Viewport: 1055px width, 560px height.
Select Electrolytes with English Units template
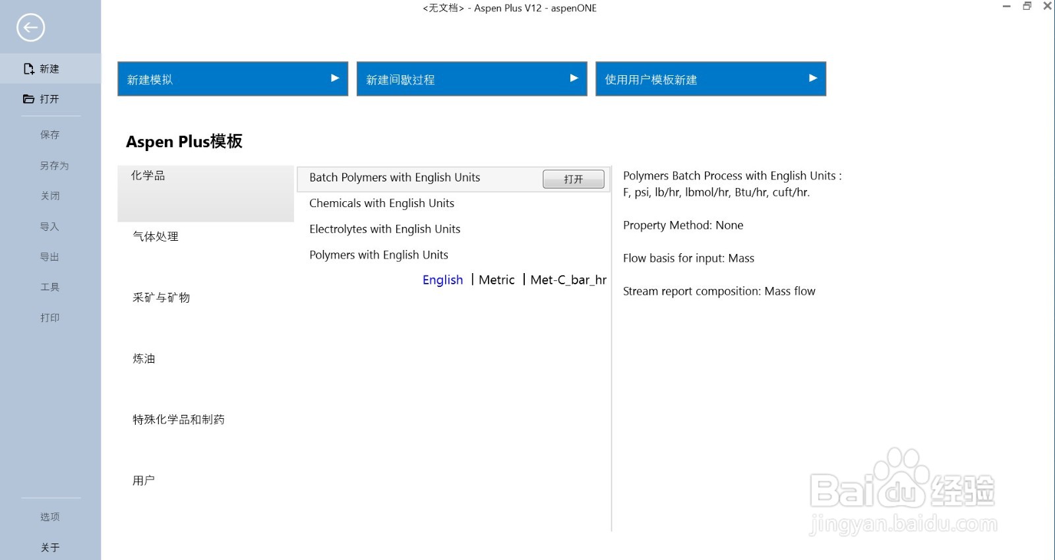(x=385, y=229)
